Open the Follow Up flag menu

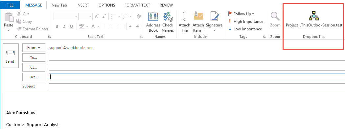pos(241,14)
